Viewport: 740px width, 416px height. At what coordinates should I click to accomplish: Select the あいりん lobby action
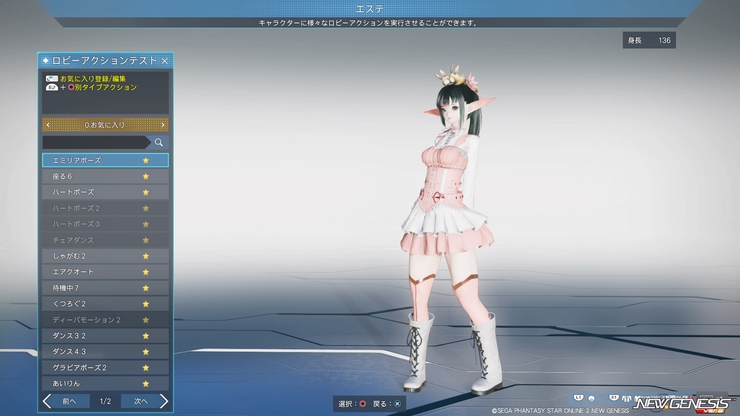(x=105, y=383)
